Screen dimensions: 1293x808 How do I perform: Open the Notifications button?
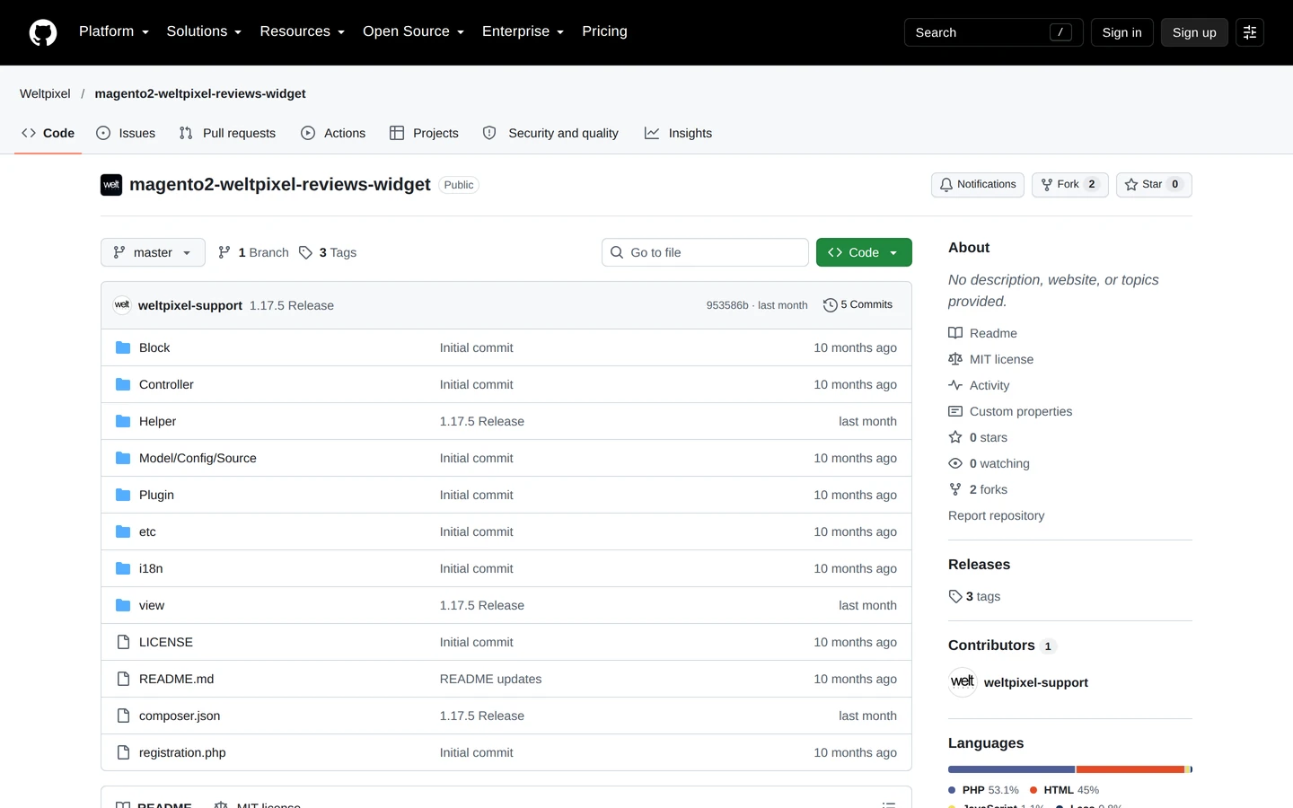(x=978, y=184)
